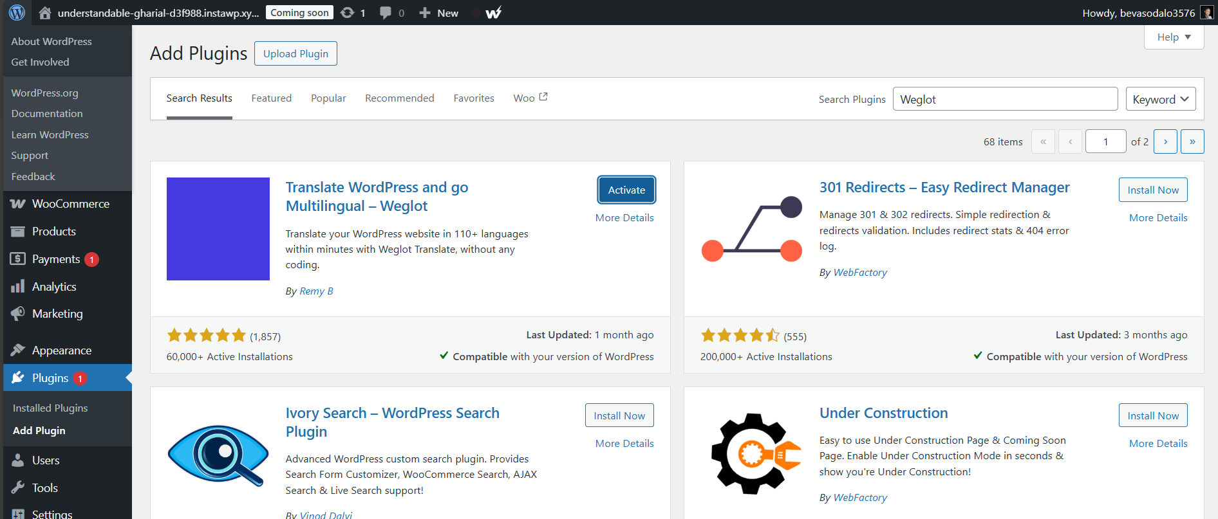Click the Analytics bar chart icon
This screenshot has height=519, width=1218.
(x=18, y=287)
